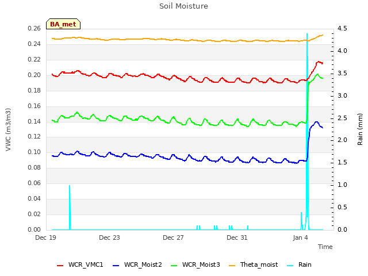Click the green WCR_Moist3 legend swatch
Image resolution: width=368 pixels, height=276 pixels.
tap(174, 266)
